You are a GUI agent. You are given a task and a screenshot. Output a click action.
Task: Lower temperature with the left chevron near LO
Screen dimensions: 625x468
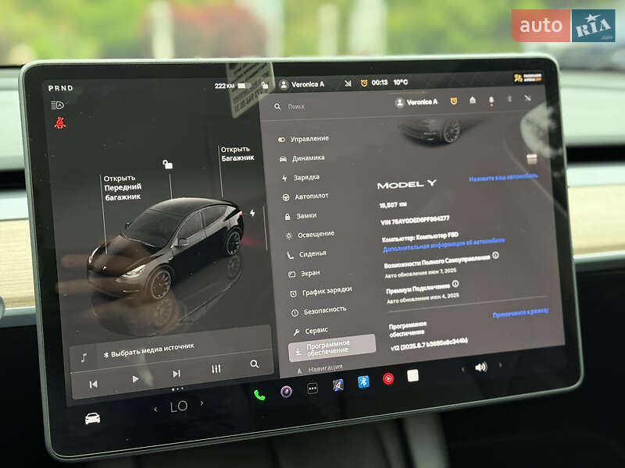[x=155, y=409]
